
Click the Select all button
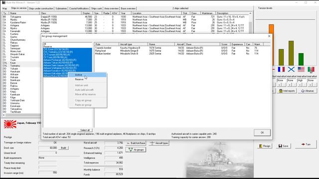(85, 130)
